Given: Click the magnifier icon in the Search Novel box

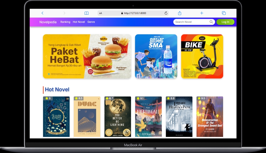Looking at the screenshot, I should coord(211,22).
